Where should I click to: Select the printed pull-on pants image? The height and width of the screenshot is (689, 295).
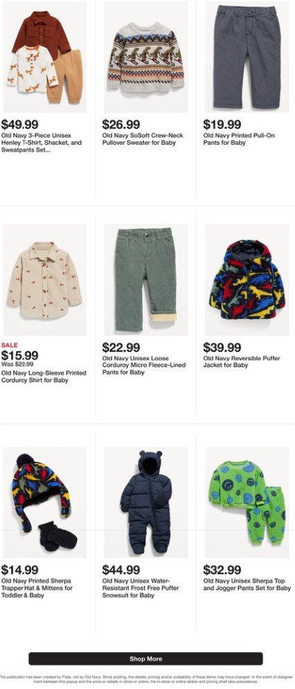[x=247, y=57]
